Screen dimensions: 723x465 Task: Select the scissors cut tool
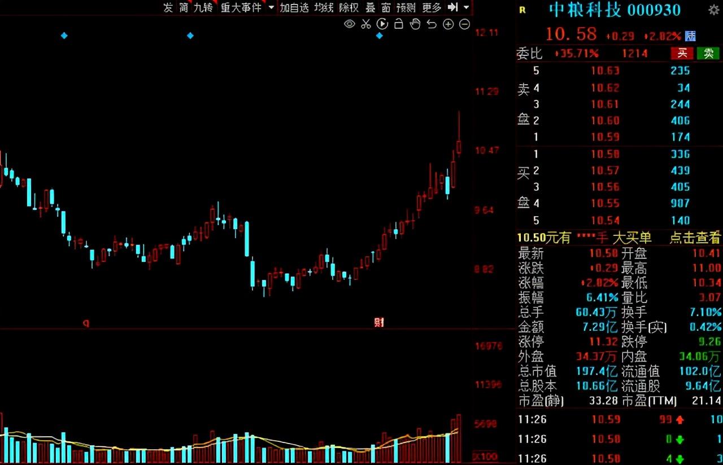pyautogui.click(x=365, y=24)
